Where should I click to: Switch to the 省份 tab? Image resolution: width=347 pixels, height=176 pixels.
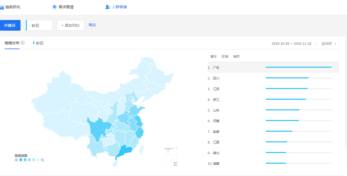point(213,57)
